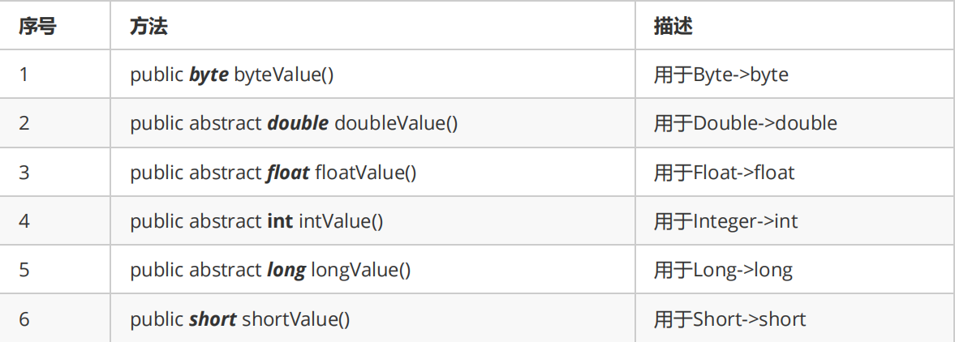The height and width of the screenshot is (342, 955).
Task: Select the longValue() method cell
Action: (372, 270)
